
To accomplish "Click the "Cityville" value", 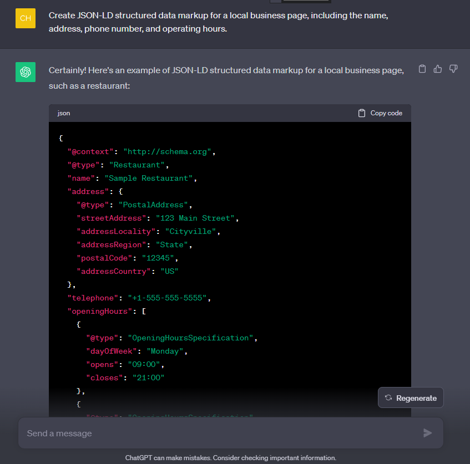I will point(191,231).
